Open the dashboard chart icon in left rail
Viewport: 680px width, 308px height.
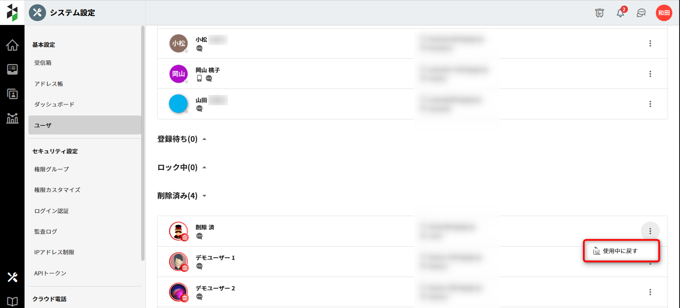pyautogui.click(x=12, y=118)
